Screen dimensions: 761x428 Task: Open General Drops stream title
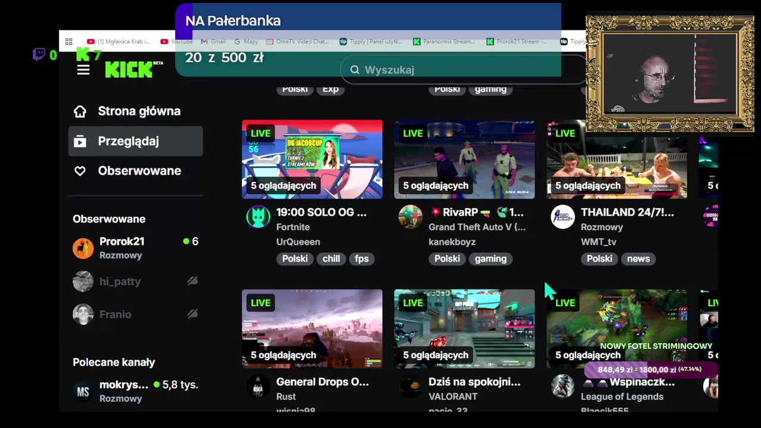tap(323, 382)
